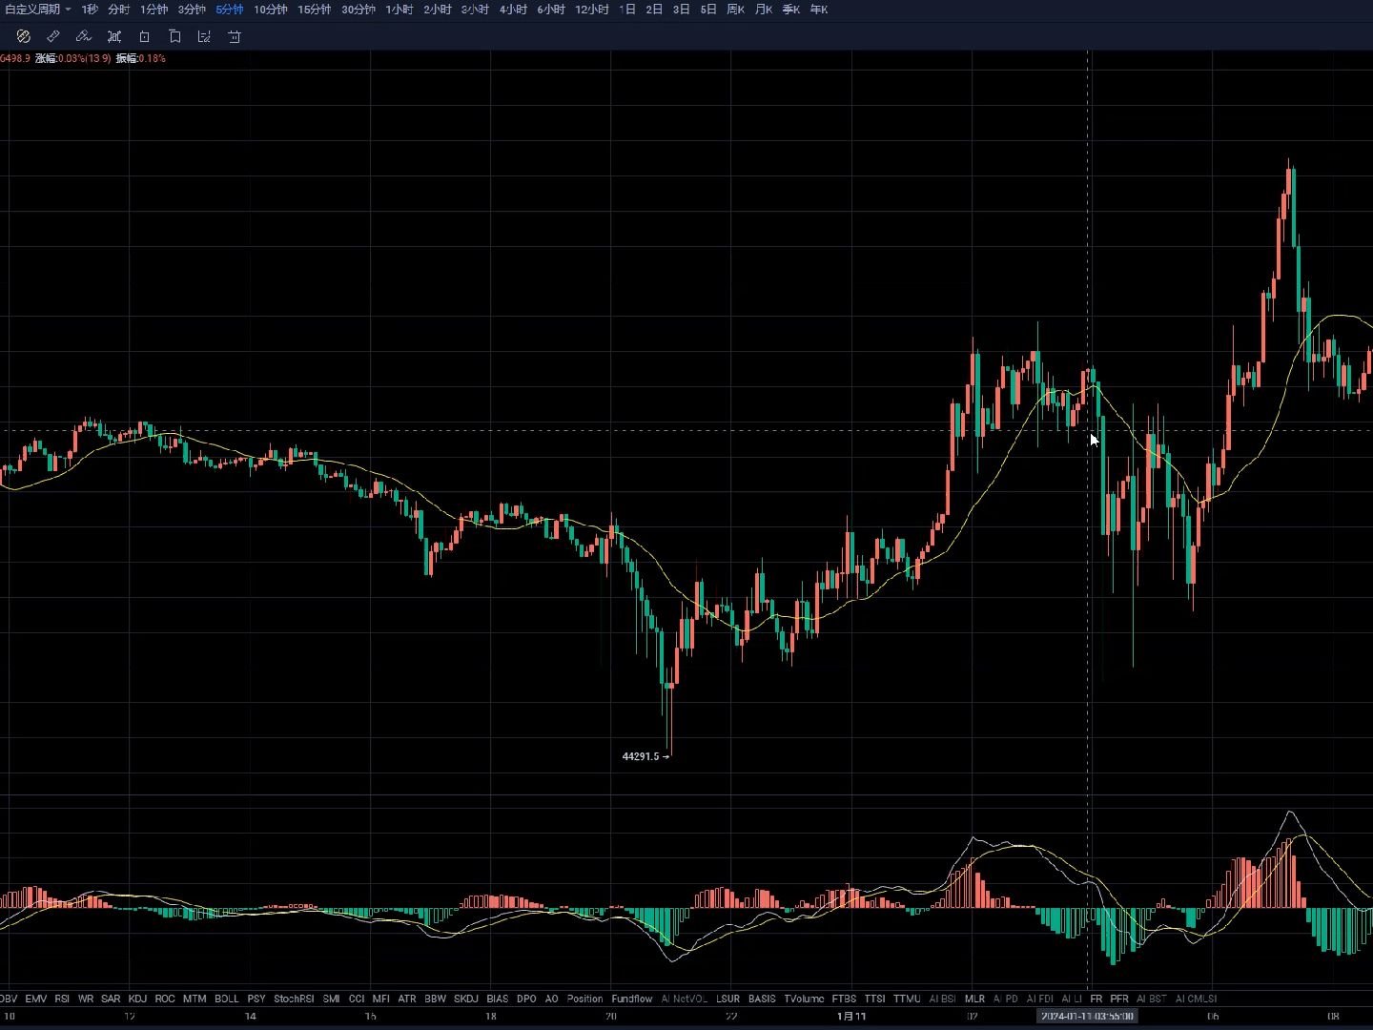Show the LSUR indicator

point(727,999)
